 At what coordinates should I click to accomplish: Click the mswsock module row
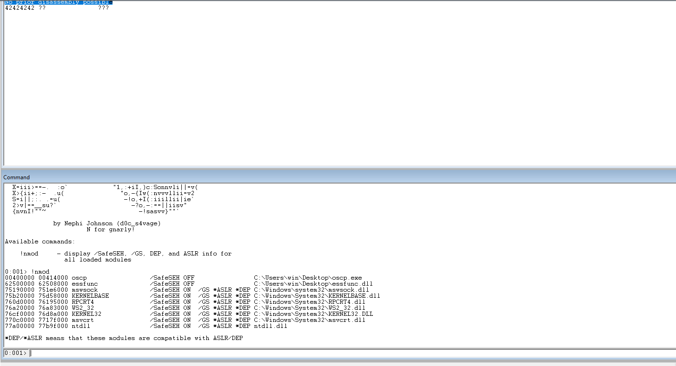click(x=85, y=289)
